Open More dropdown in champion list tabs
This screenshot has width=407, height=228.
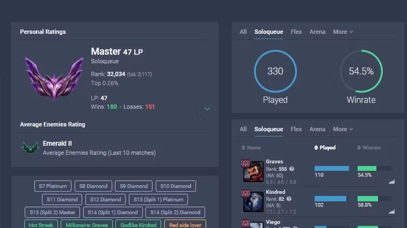[343, 130]
